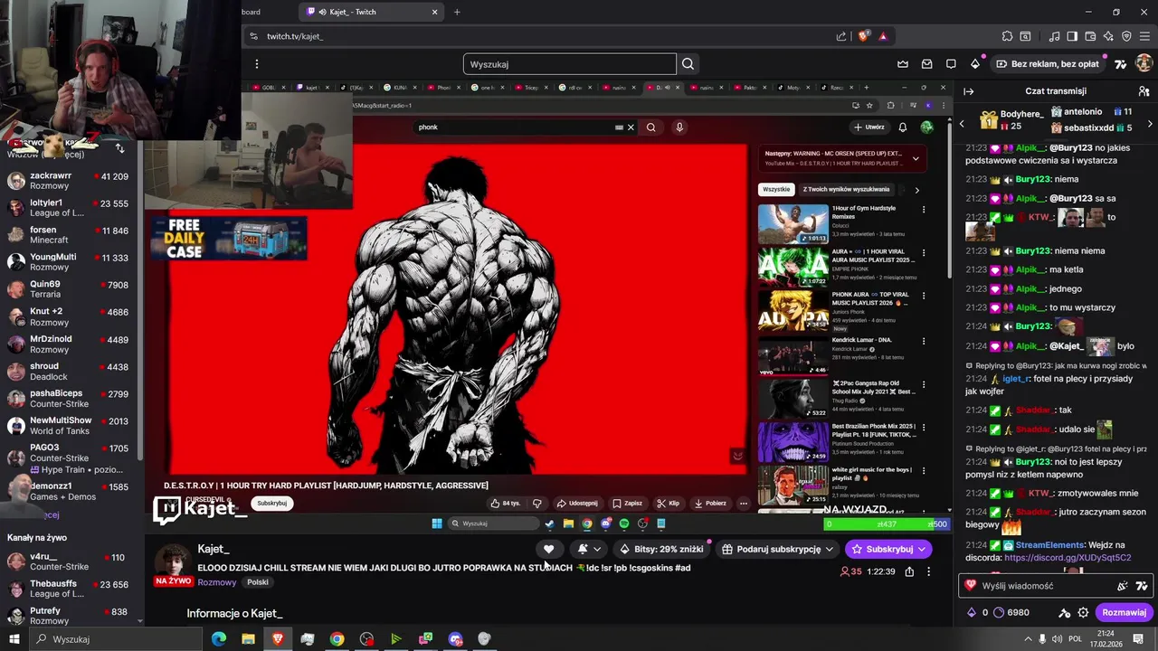Open NewMultiShow channel in sidebar
The image size is (1158, 651).
click(71, 426)
